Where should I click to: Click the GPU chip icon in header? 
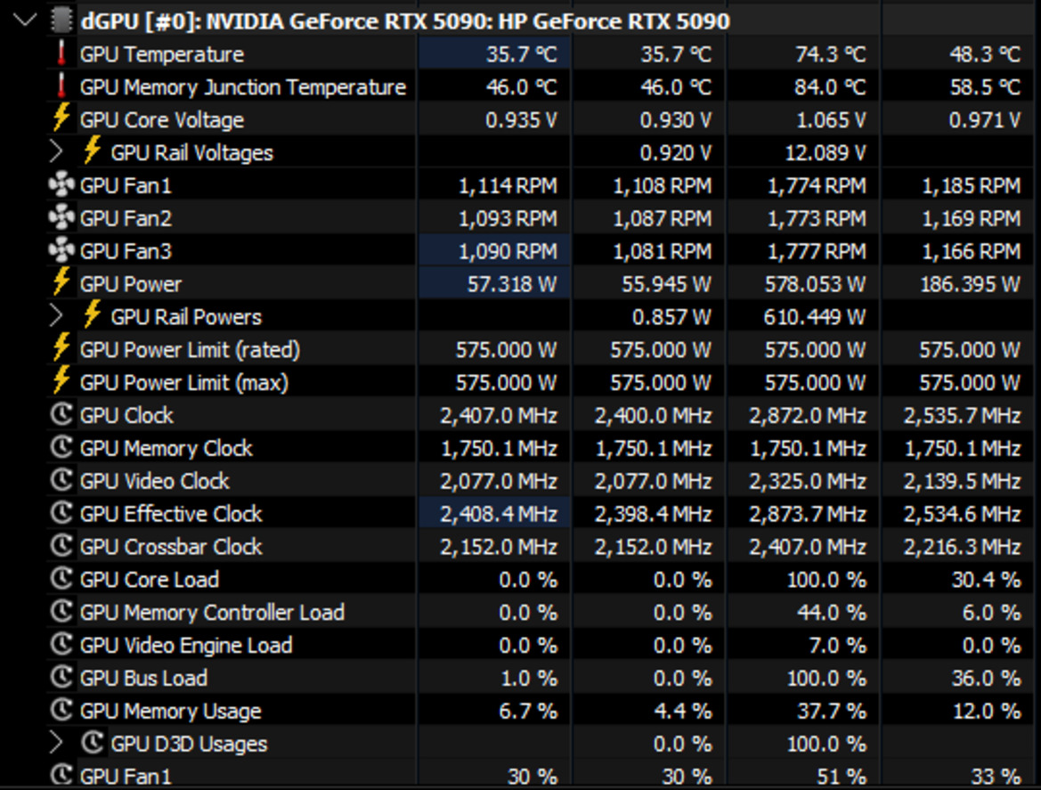61,20
